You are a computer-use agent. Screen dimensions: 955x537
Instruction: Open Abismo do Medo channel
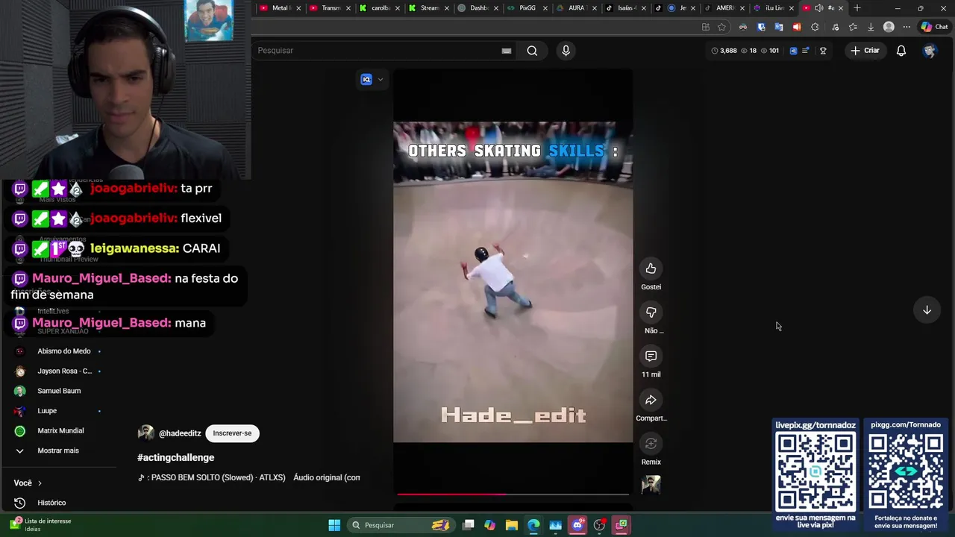[63, 351]
